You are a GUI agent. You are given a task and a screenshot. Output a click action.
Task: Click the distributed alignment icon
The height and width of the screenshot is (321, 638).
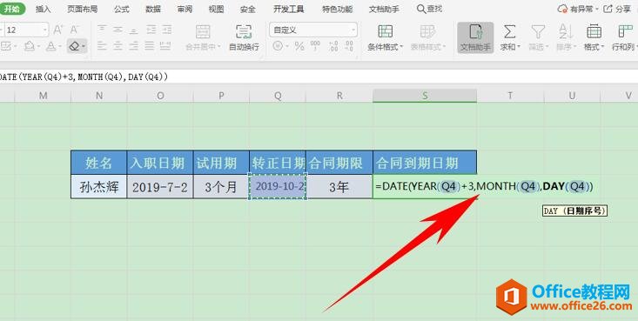point(165,46)
